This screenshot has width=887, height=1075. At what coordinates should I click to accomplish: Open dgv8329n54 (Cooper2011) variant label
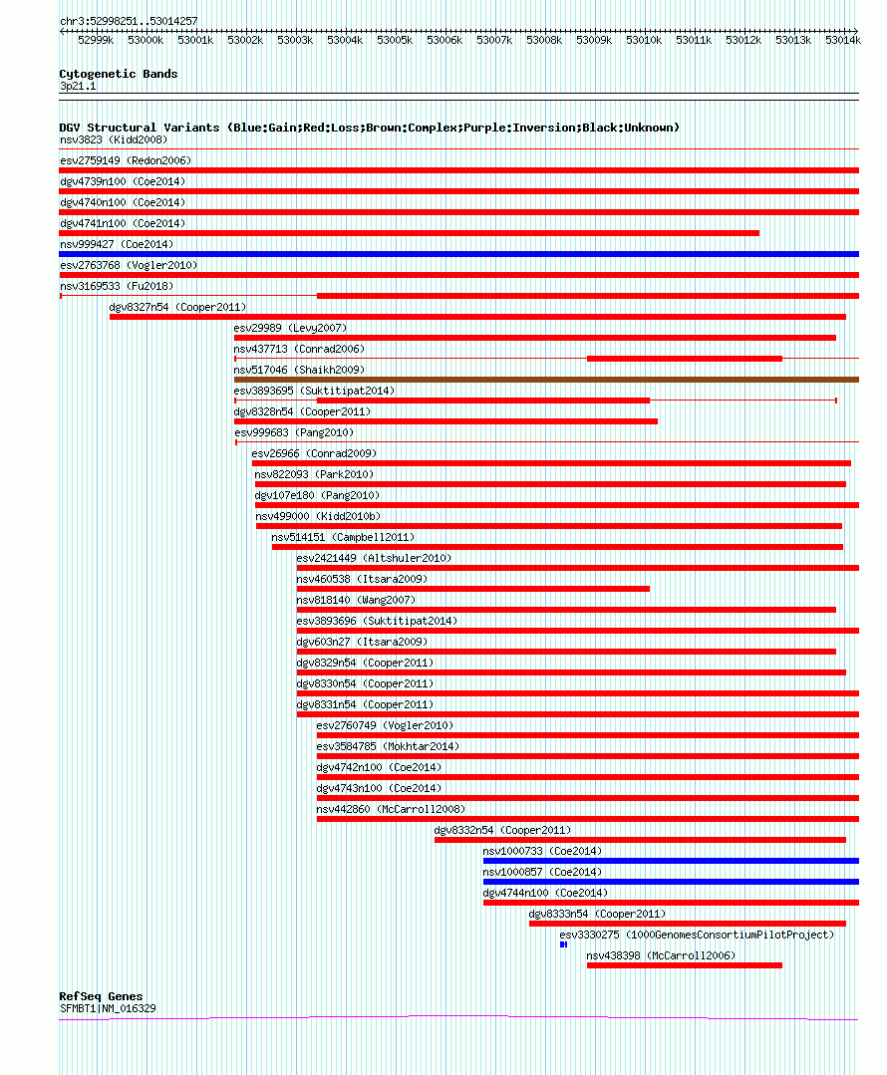pos(365,663)
